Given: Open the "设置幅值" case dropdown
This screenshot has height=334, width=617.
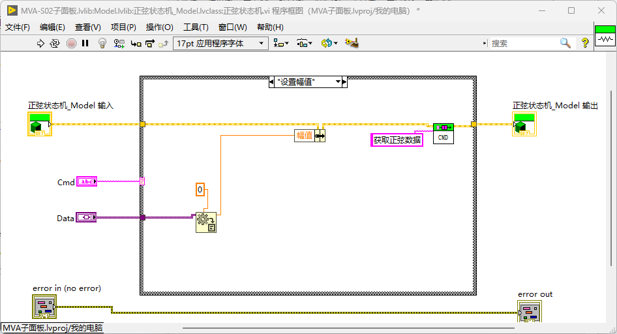Looking at the screenshot, I should coord(338,82).
